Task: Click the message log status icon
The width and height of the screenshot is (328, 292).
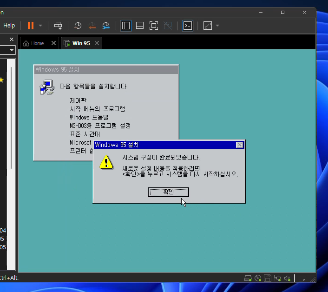Action: pos(302,278)
